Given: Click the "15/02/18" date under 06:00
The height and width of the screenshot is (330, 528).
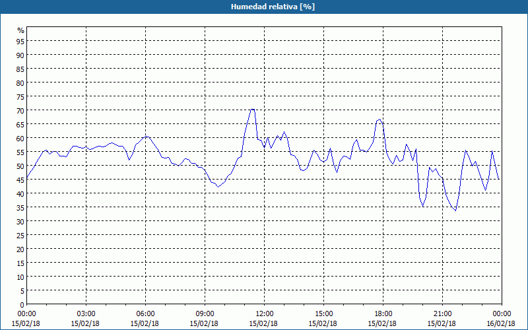Looking at the screenshot, I should 145,323.
